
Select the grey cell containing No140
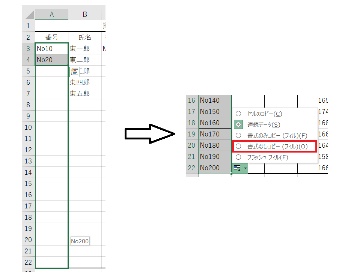click(214, 100)
